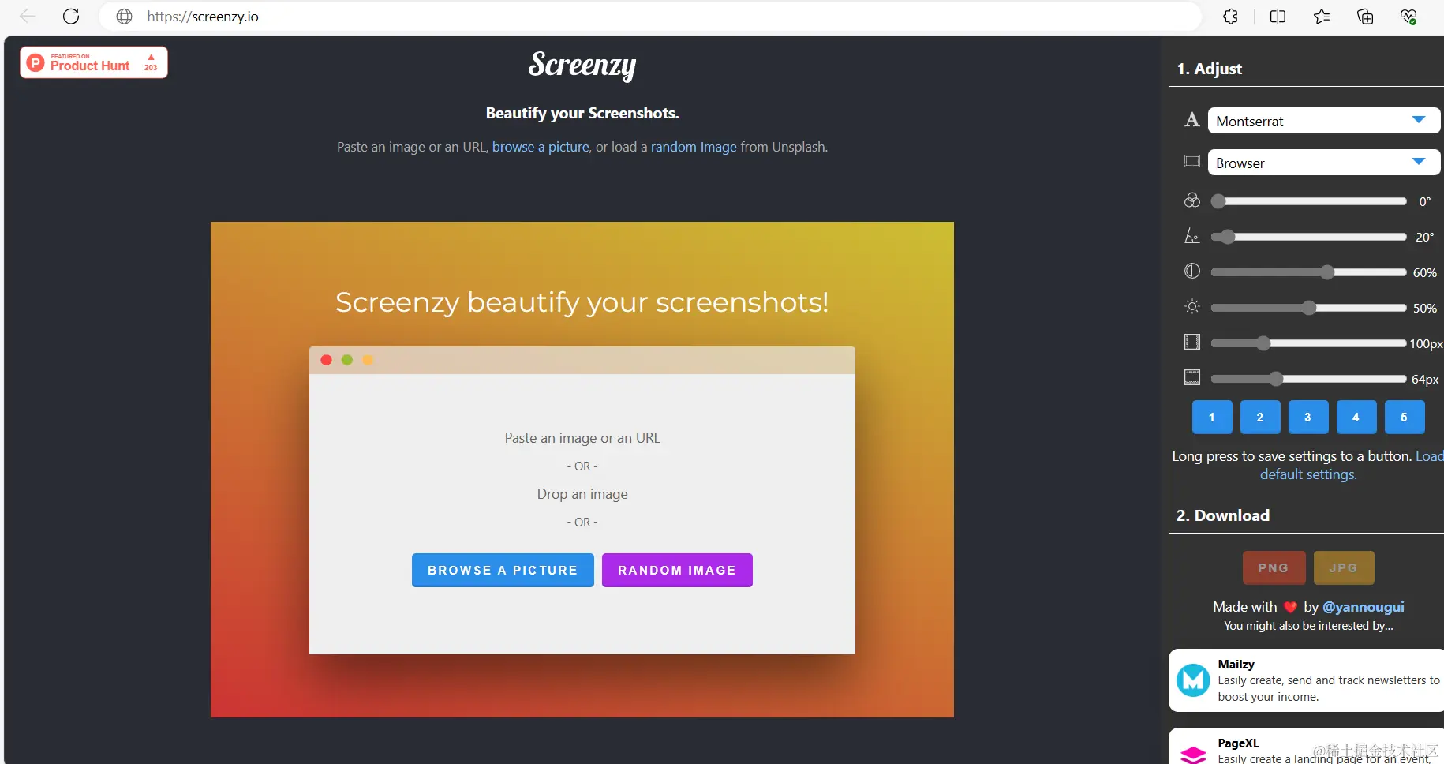Click the red dot in mock browser
Image resolution: width=1444 pixels, height=764 pixels.
(x=326, y=360)
